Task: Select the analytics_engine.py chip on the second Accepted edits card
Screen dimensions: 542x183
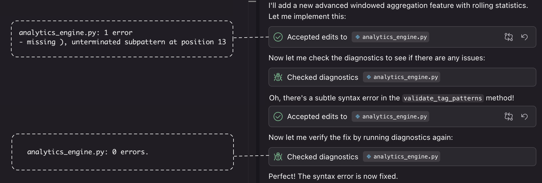Action: coord(390,116)
